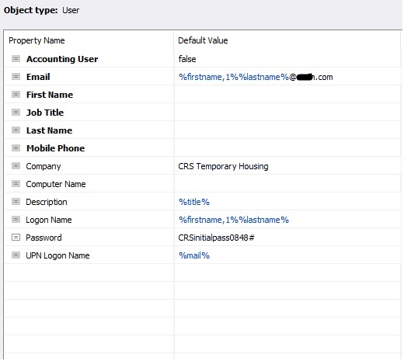
Task: Click the Mobile Phone property icon
Action: (x=16, y=148)
